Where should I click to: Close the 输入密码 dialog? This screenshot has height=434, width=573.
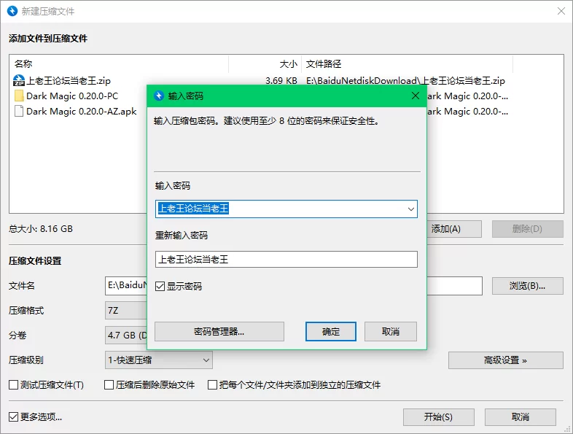coord(415,96)
